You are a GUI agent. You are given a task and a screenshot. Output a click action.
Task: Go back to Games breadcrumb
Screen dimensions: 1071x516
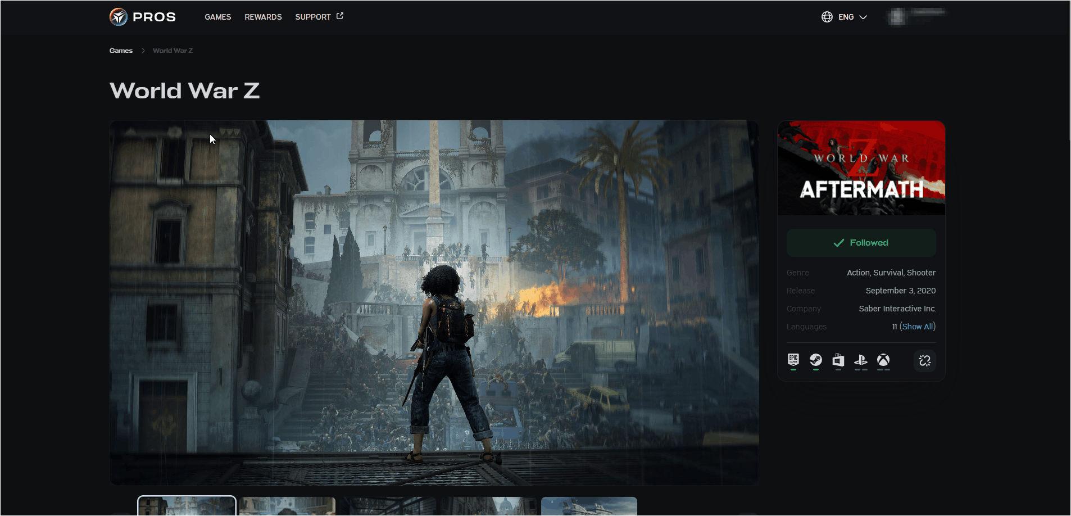(121, 51)
